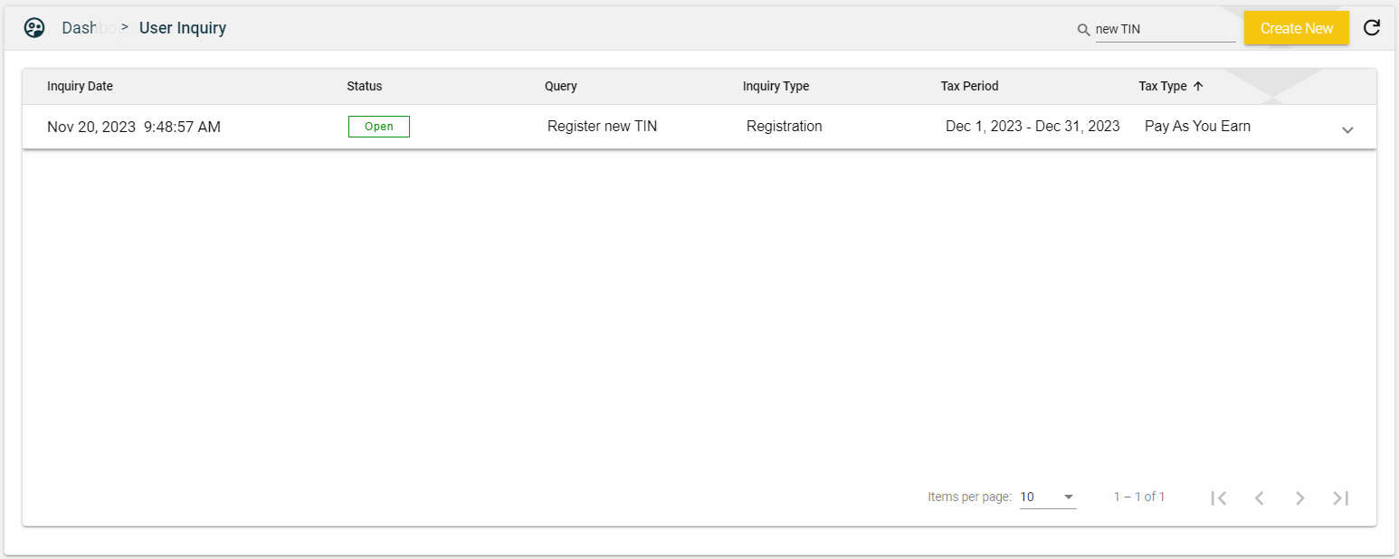The image size is (1399, 559).
Task: Click the Create New button
Action: (1296, 28)
